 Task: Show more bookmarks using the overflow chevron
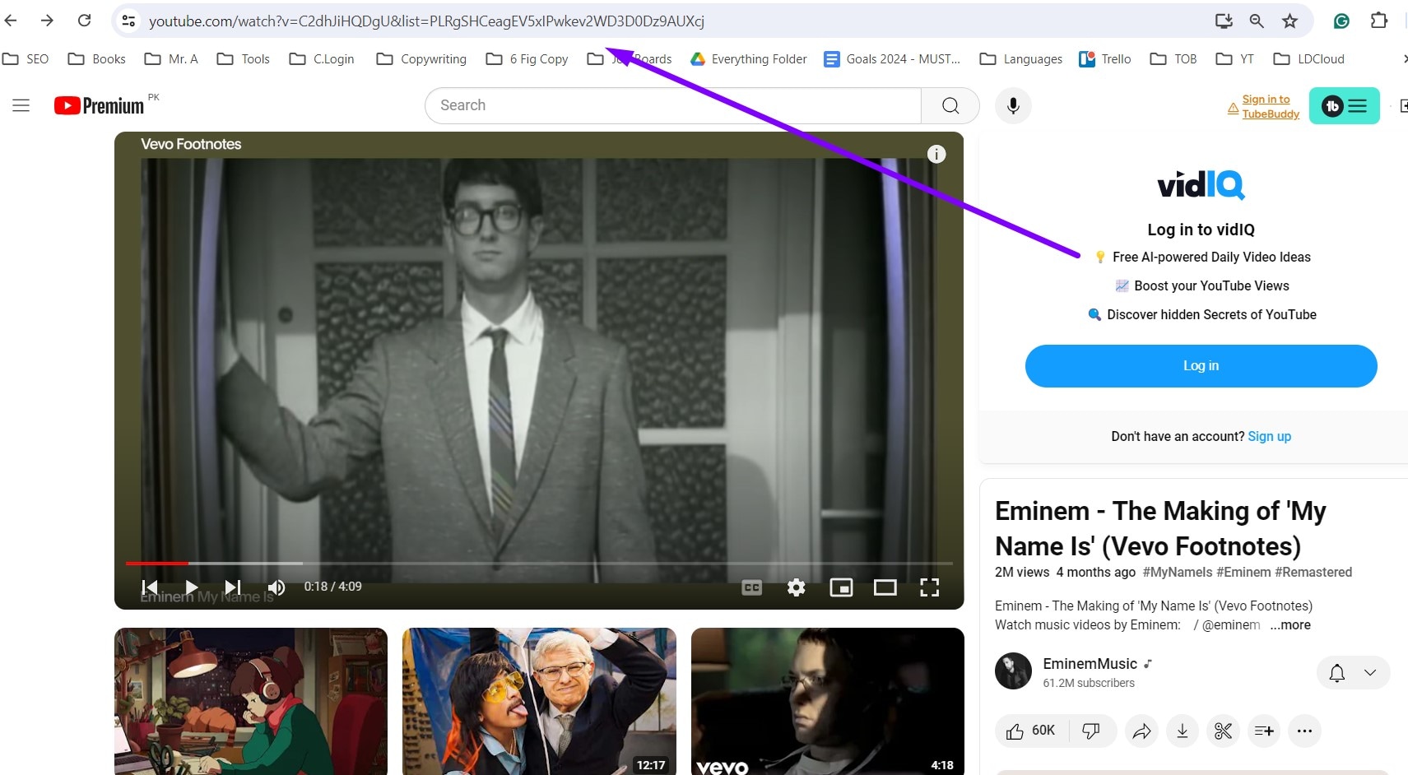(1404, 59)
